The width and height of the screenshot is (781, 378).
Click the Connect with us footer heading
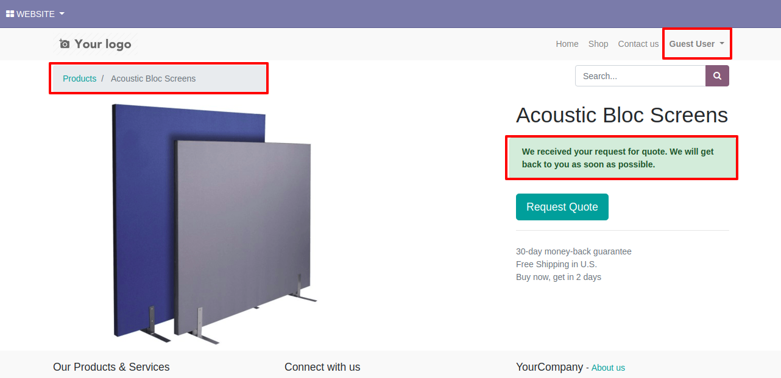click(322, 367)
